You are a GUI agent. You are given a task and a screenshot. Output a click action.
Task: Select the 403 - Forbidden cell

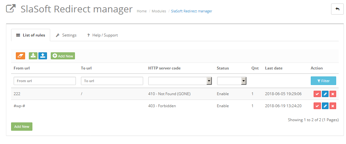[162, 106]
